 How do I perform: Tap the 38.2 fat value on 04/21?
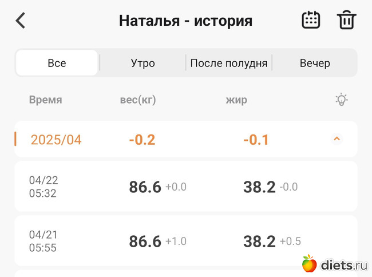click(259, 242)
